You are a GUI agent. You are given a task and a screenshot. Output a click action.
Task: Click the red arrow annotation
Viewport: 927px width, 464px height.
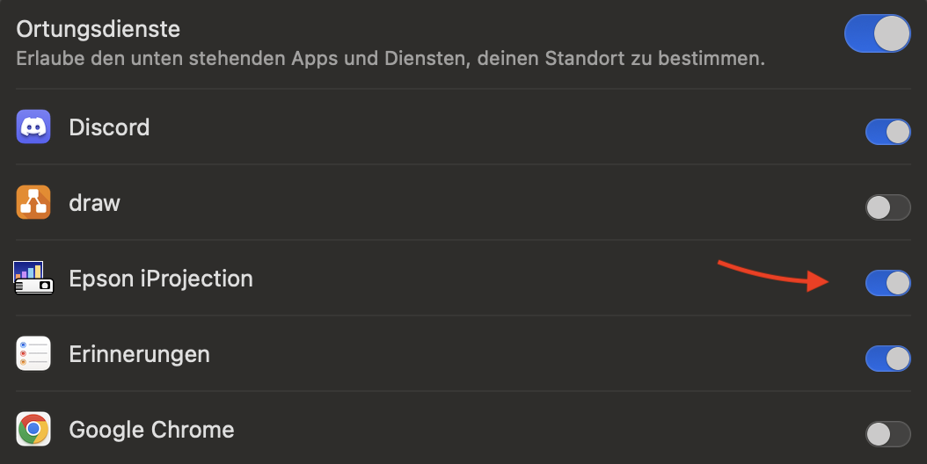773,276
